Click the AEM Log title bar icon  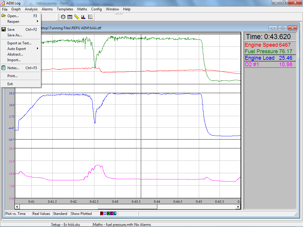2,3
